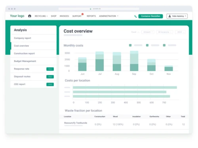The width and height of the screenshot is (198, 148).
Task: Click the Oct bar in Monthly costs
Action: click(151, 65)
